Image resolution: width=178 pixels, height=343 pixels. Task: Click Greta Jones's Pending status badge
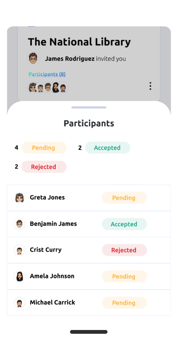124,198
